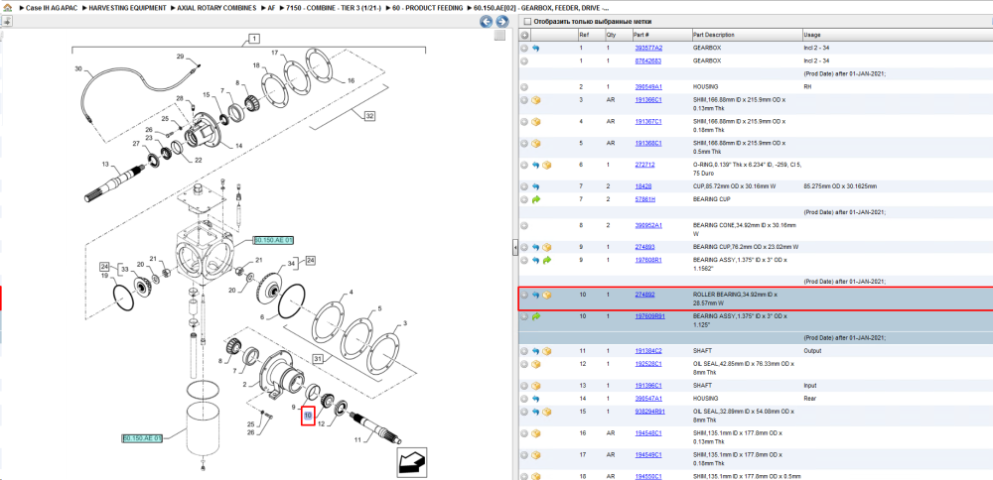Click blue arrow icon for housing 390547A1
993x480 pixels.
(x=536, y=399)
